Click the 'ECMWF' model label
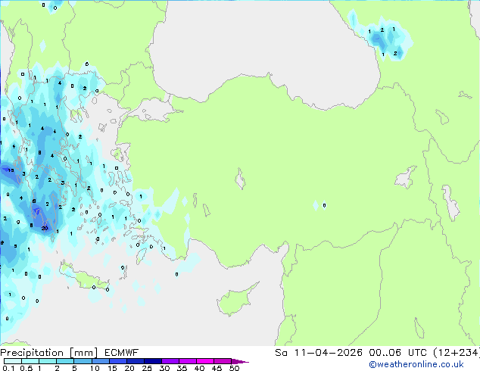 tap(122, 353)
